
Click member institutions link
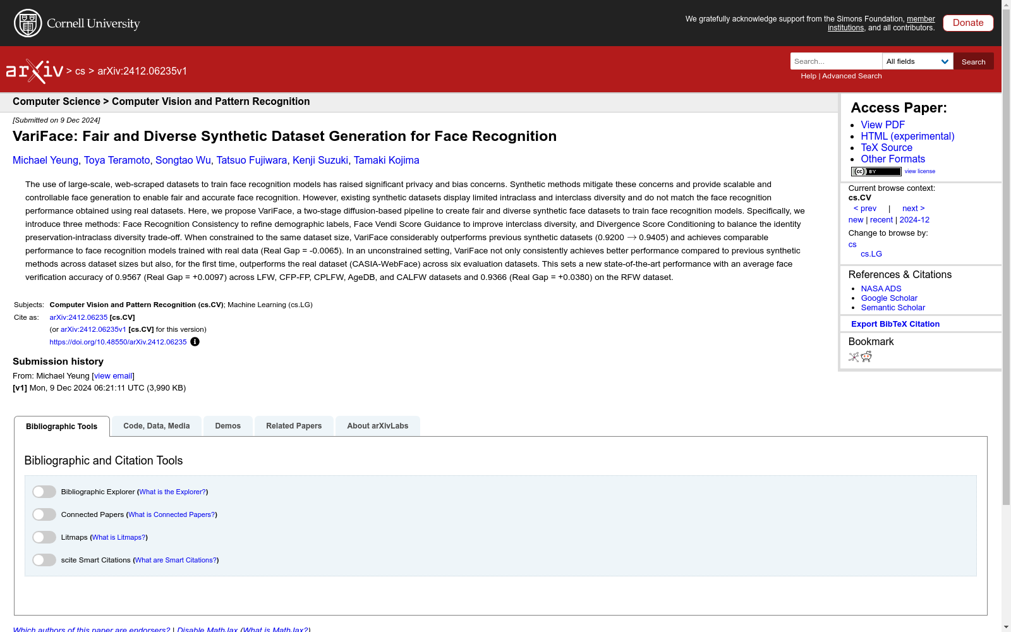coord(881,23)
